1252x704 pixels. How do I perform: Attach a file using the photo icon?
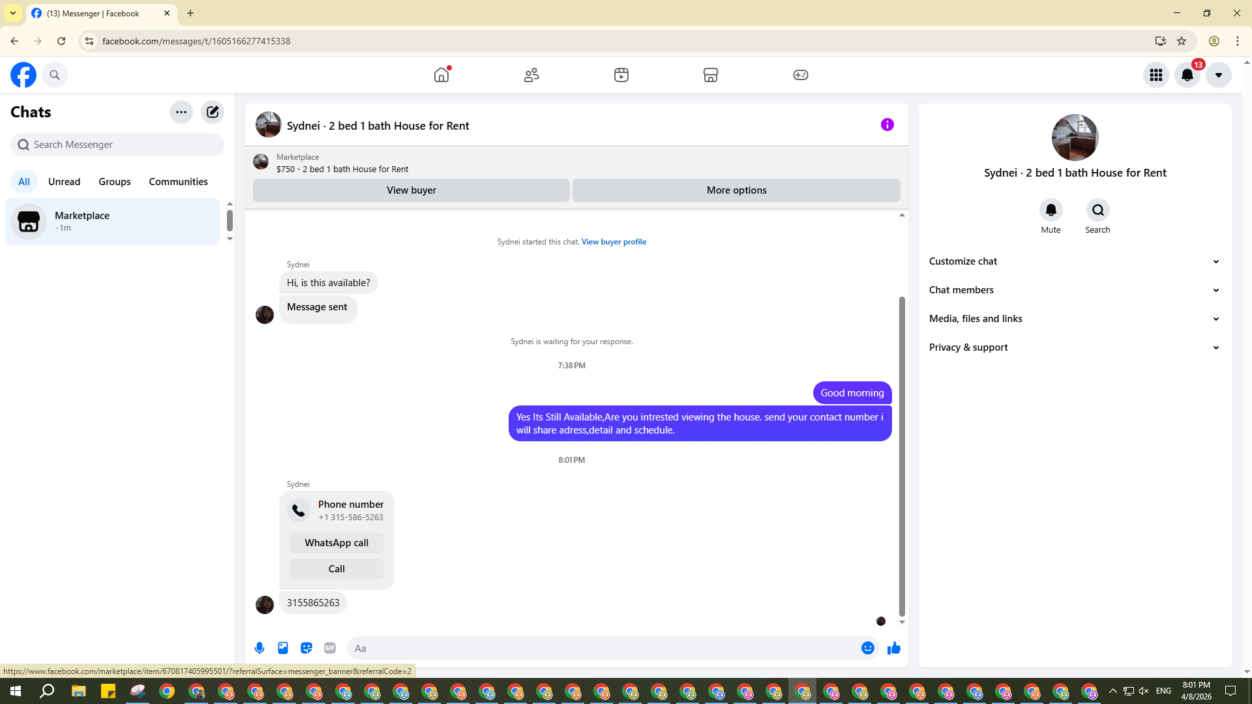(x=283, y=648)
